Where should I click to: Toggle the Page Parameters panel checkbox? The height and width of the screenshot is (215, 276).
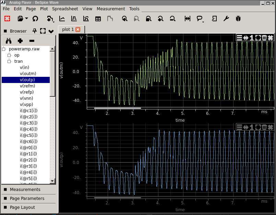click(x=5, y=199)
